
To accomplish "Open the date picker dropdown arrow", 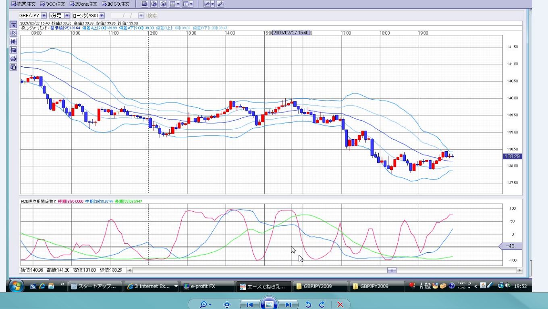I will tap(141, 15).
